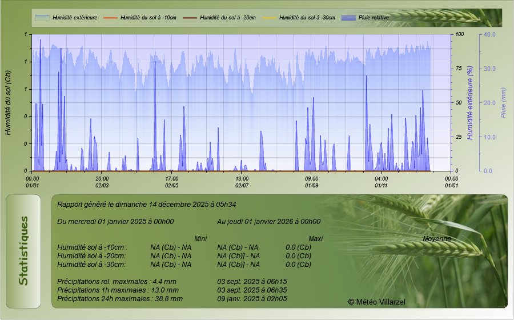Viewport: 514px width, 320px height.
Task: Click the Précipitations 24h maximales row
Action: [x=120, y=298]
